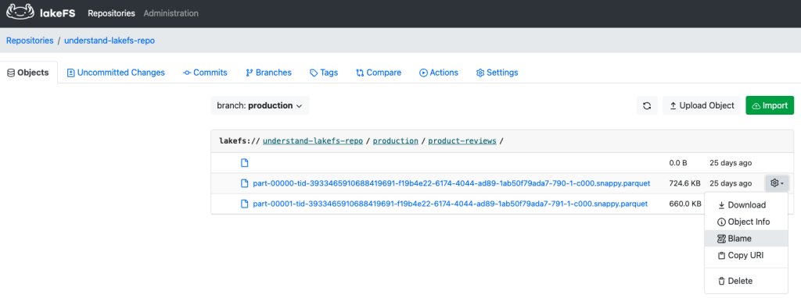Screen dimensions: 801x298
Task: Click file icon beside part-00001 parquet
Action: (245, 204)
